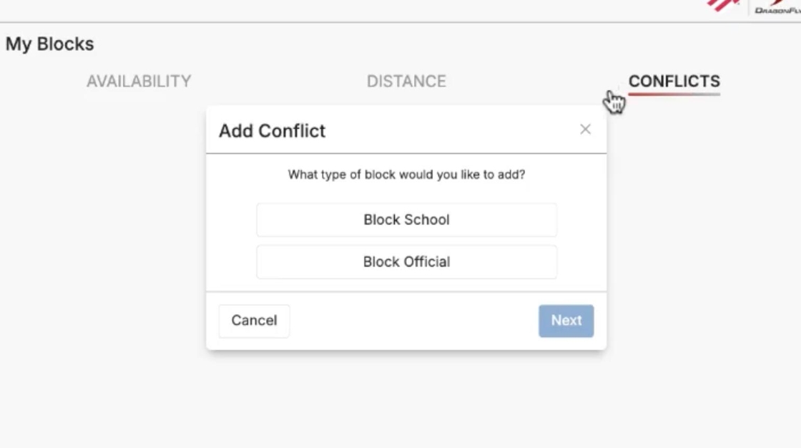The width and height of the screenshot is (801, 448).
Task: Select the CONFLICTS tab
Action: coord(674,82)
